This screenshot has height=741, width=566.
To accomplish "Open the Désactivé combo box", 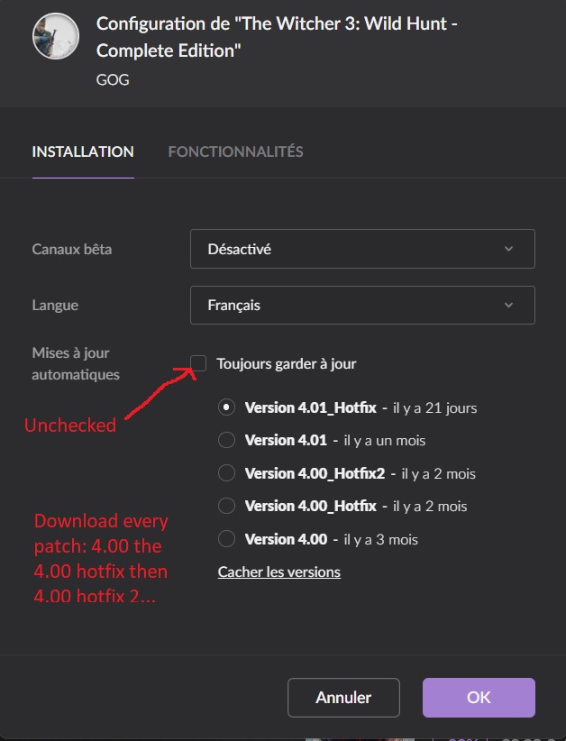I will [x=362, y=249].
